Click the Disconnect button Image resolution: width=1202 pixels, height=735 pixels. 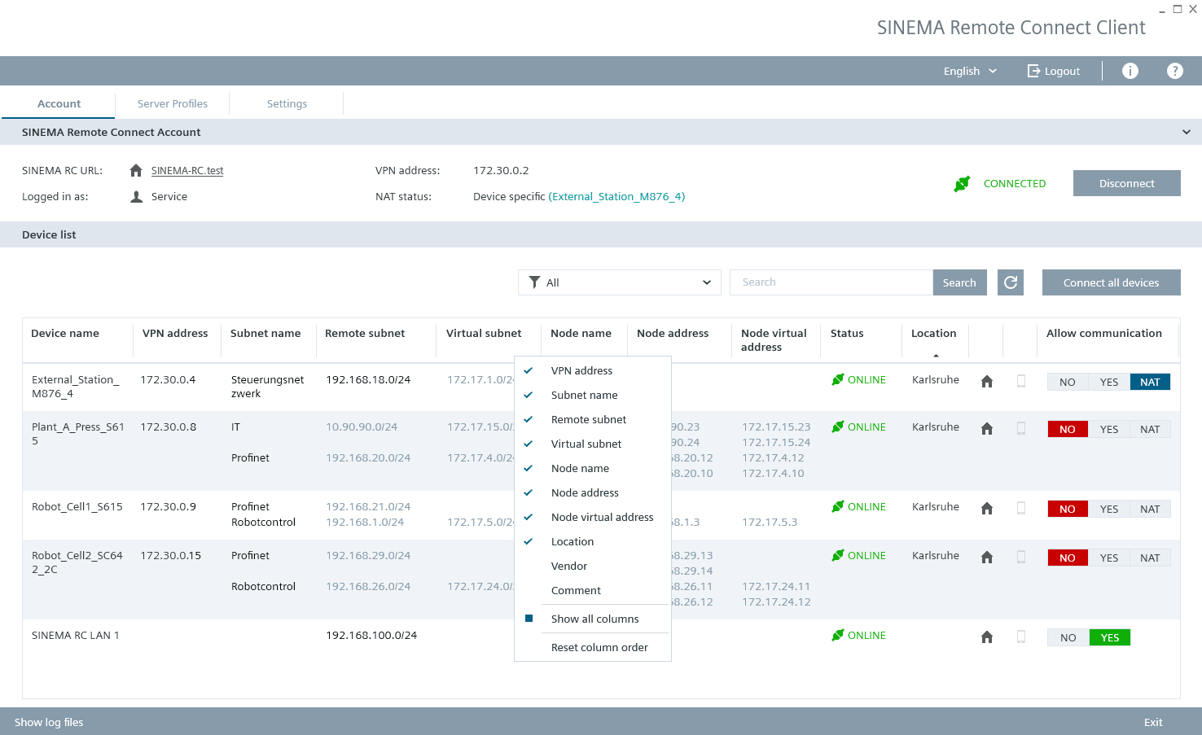pos(1126,183)
